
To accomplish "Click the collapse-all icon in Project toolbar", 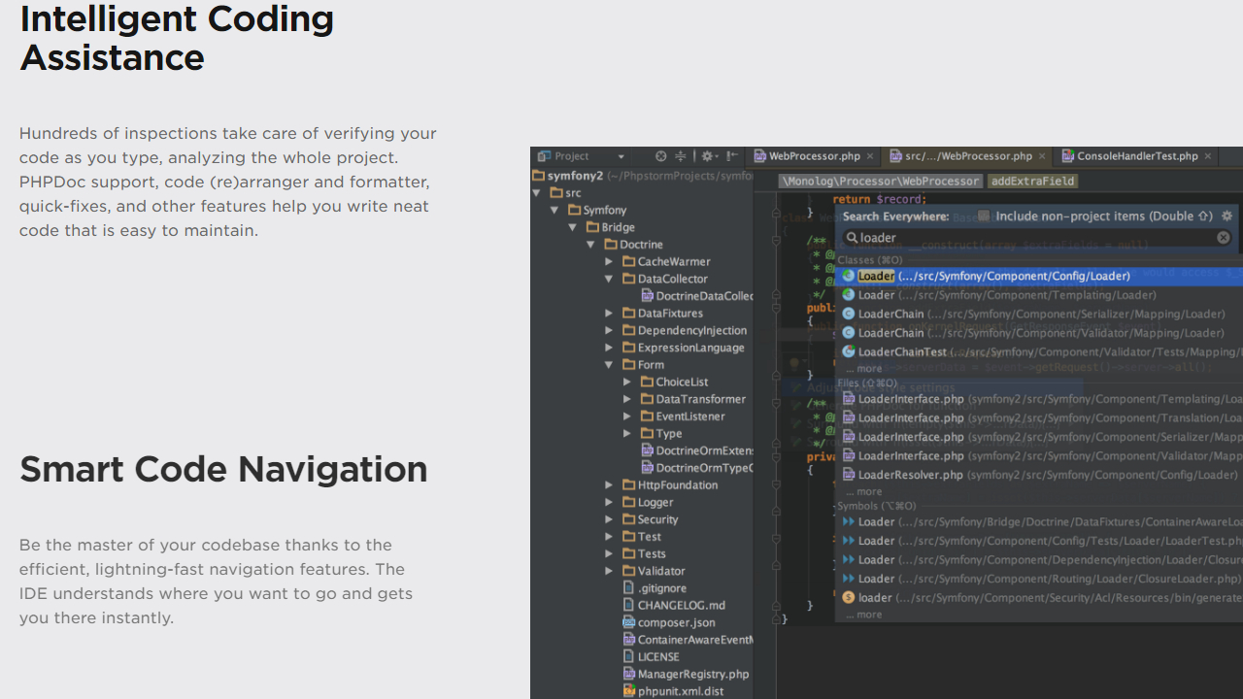I will (681, 156).
